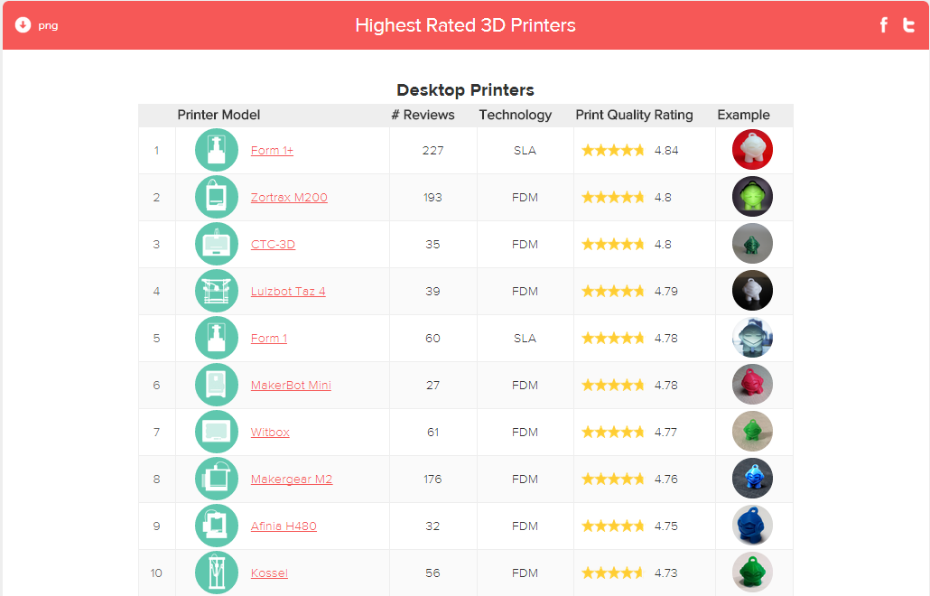This screenshot has height=596, width=930.
Task: View Afinia H480 example thumbnail
Action: [x=752, y=526]
